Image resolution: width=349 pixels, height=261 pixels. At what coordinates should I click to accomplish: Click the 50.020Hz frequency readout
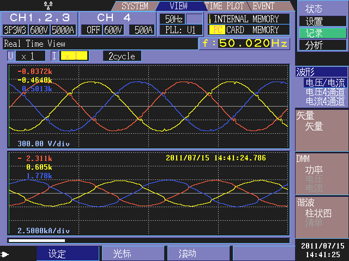pyautogui.click(x=244, y=43)
